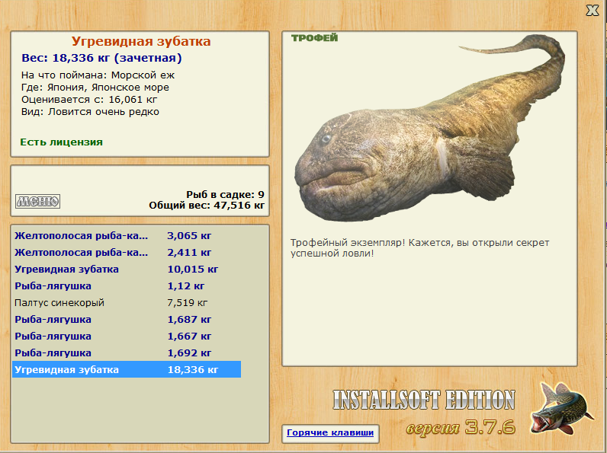Click the INSTALLSOFT EDITION logo text
607x453 pixels.
[423, 400]
